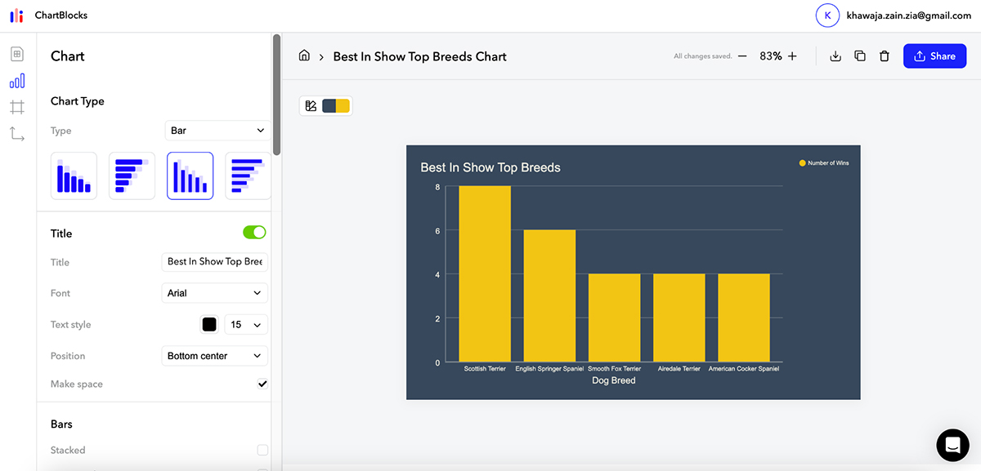Click the Title text input field
Image resolution: width=981 pixels, height=471 pixels.
point(215,262)
